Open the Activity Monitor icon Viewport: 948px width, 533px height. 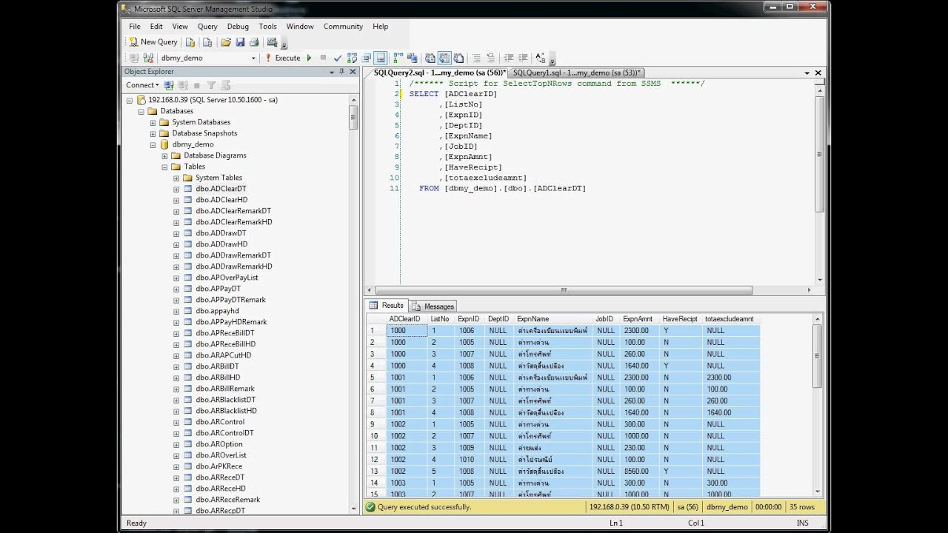[273, 42]
